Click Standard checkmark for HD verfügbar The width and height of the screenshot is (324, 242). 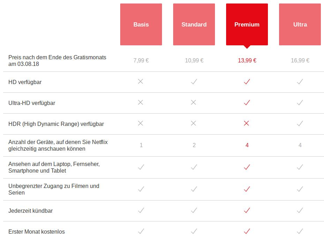(x=194, y=82)
